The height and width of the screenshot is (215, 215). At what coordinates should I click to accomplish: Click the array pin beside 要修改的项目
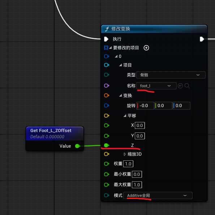pos(106,48)
